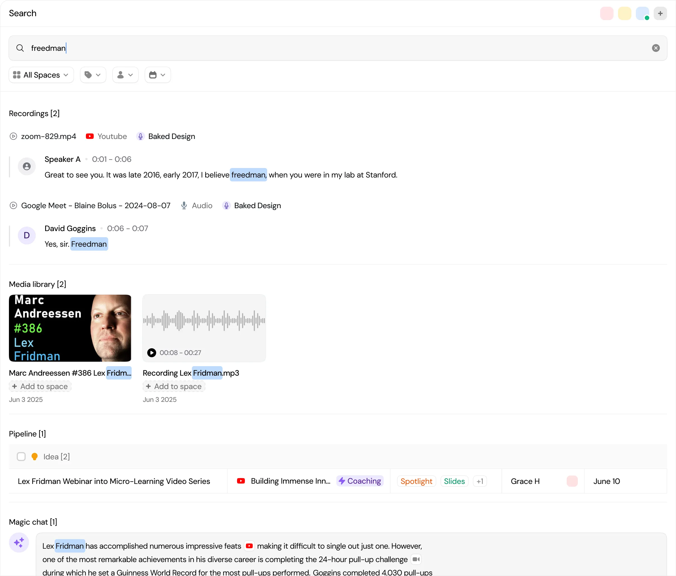Open Baked Design space for Google Meet recording
Image resolution: width=676 pixels, height=576 pixels.
tap(257, 205)
